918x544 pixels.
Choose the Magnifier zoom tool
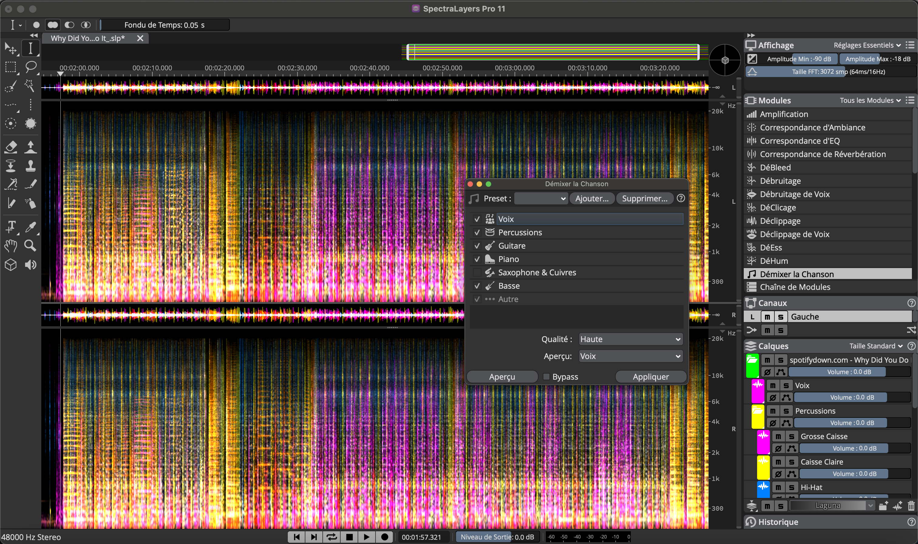pos(30,245)
